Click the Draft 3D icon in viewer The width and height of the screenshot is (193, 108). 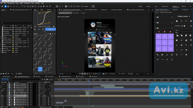119,74
